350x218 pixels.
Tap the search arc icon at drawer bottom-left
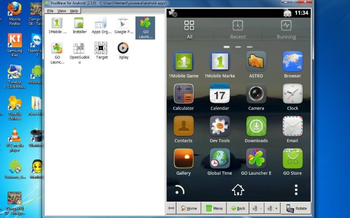[180, 190]
